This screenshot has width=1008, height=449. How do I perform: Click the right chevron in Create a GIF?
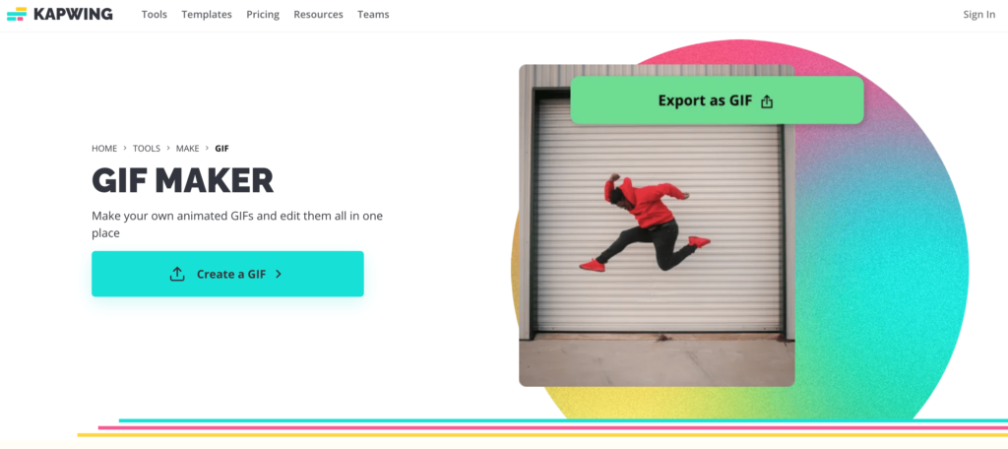tap(279, 274)
